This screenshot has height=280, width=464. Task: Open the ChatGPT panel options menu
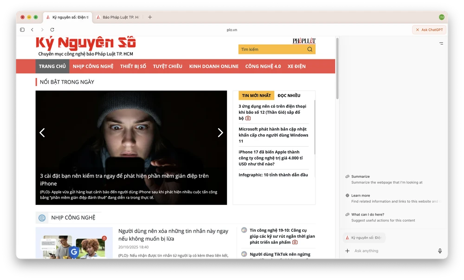click(441, 43)
